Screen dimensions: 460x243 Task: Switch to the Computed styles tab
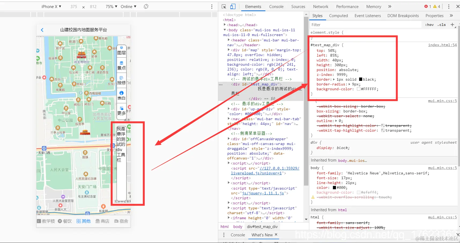click(x=338, y=16)
